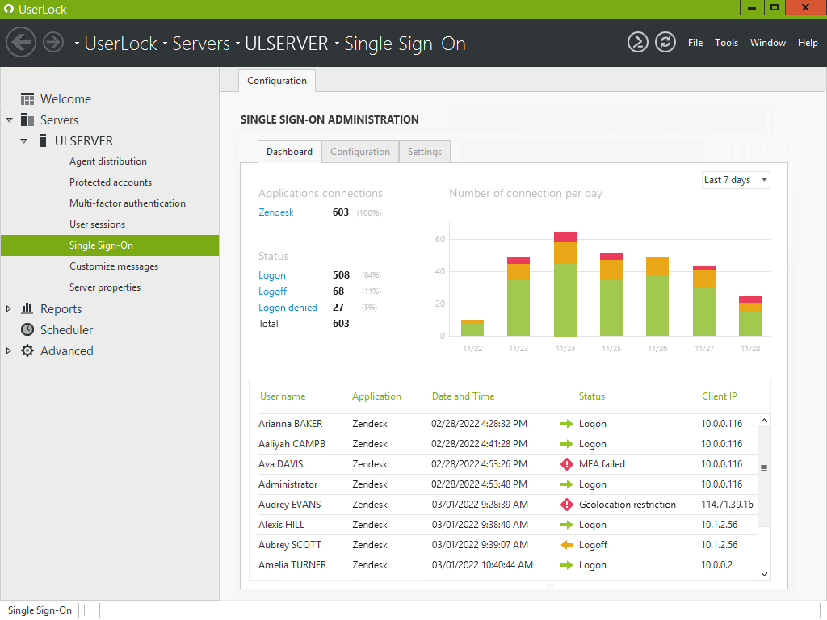Select Multi-factor authentication in sidebar
Image resolution: width=827 pixels, height=620 pixels.
click(127, 203)
